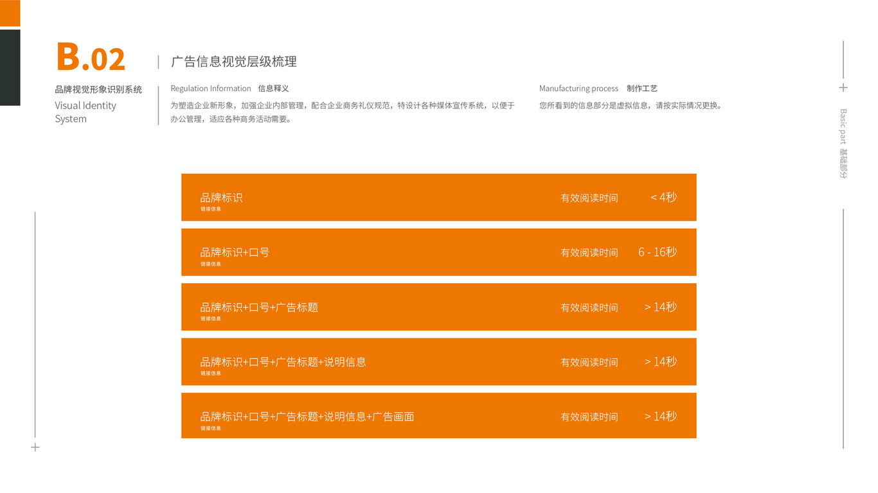Click '链接信息' under '品牌标识+口号'
Viewport: 878px width, 493px height.
click(210, 264)
